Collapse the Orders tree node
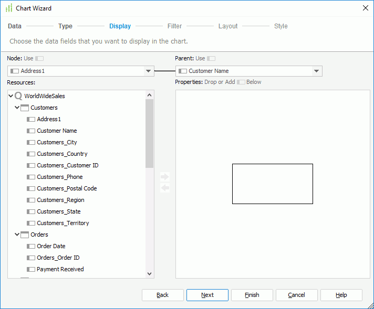Screen dimensions: 374x309 17,235
